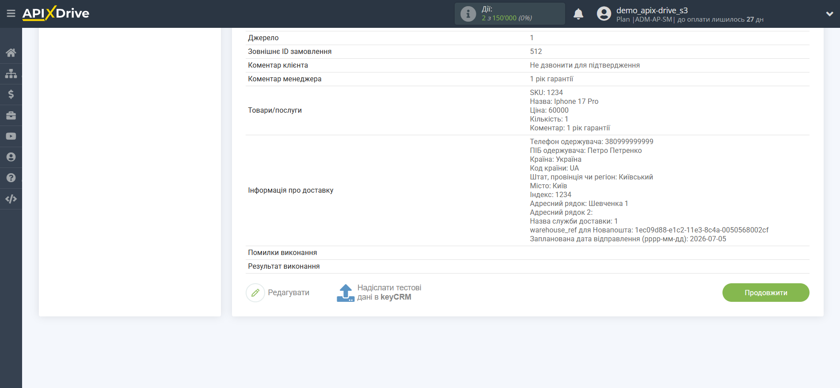Select the Помилки виконання label
Image resolution: width=840 pixels, height=388 pixels.
(282, 253)
